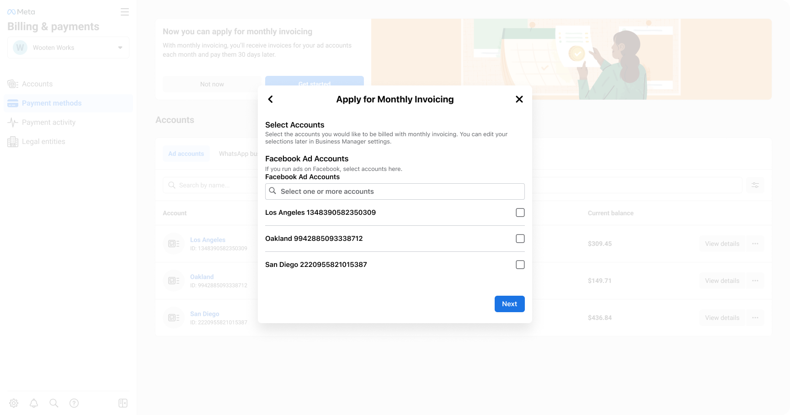Click the $309.45 balance value
The width and height of the screenshot is (790, 415).
click(600, 244)
